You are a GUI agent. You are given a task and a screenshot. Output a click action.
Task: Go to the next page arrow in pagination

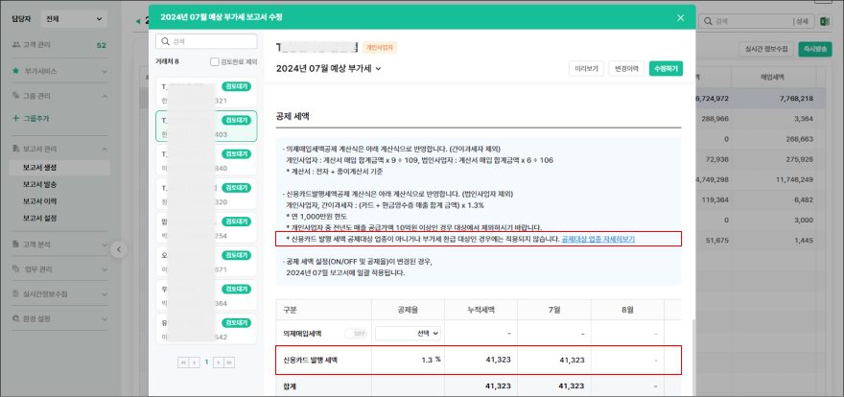pyautogui.click(x=218, y=362)
